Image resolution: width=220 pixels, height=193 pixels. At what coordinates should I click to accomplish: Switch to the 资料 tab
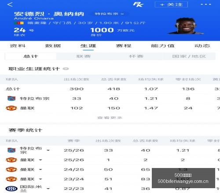click(x=18, y=46)
